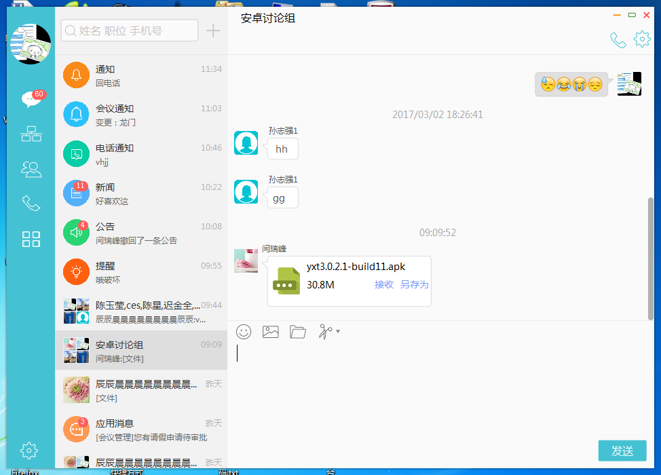The image size is (661, 475).
Task: Open the 通知 conversation entry
Action: pos(142,75)
